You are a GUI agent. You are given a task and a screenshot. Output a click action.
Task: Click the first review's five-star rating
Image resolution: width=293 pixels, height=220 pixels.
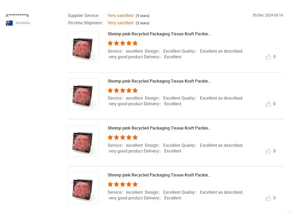[x=123, y=43]
